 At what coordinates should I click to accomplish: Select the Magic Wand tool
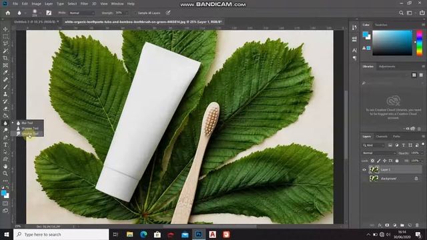5,51
